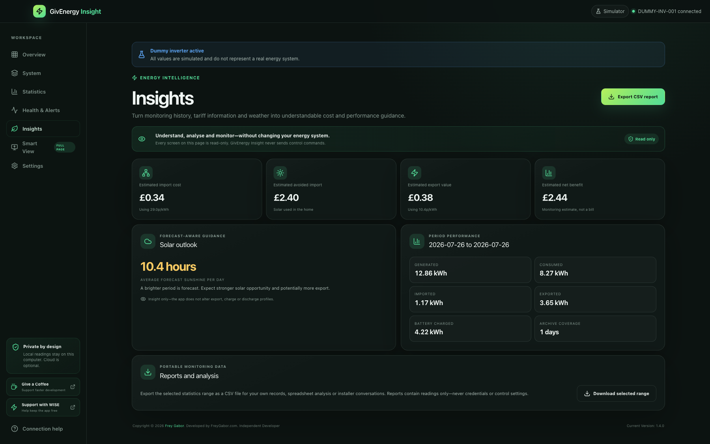Click the Connection help question icon
The width and height of the screenshot is (710, 444).
15,429
